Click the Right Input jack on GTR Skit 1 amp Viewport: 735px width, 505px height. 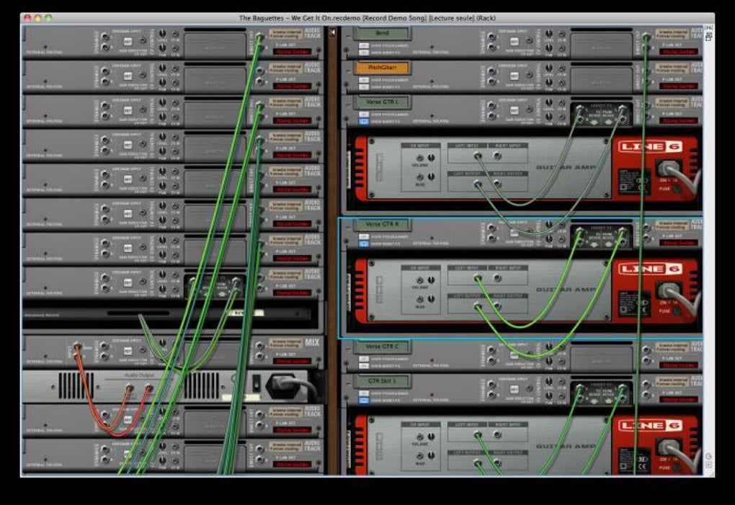(x=497, y=435)
